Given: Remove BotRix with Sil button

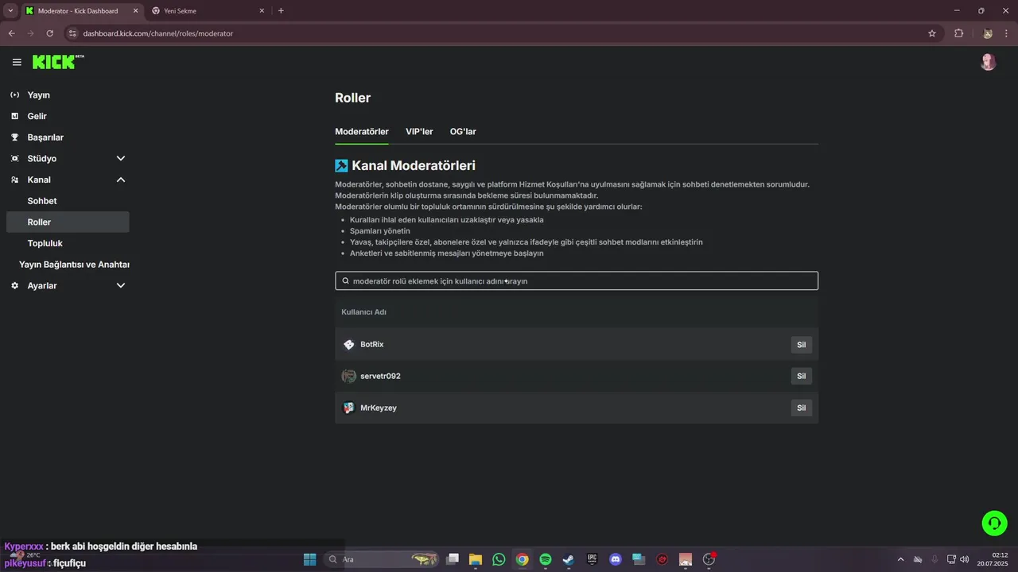Looking at the screenshot, I should (801, 345).
